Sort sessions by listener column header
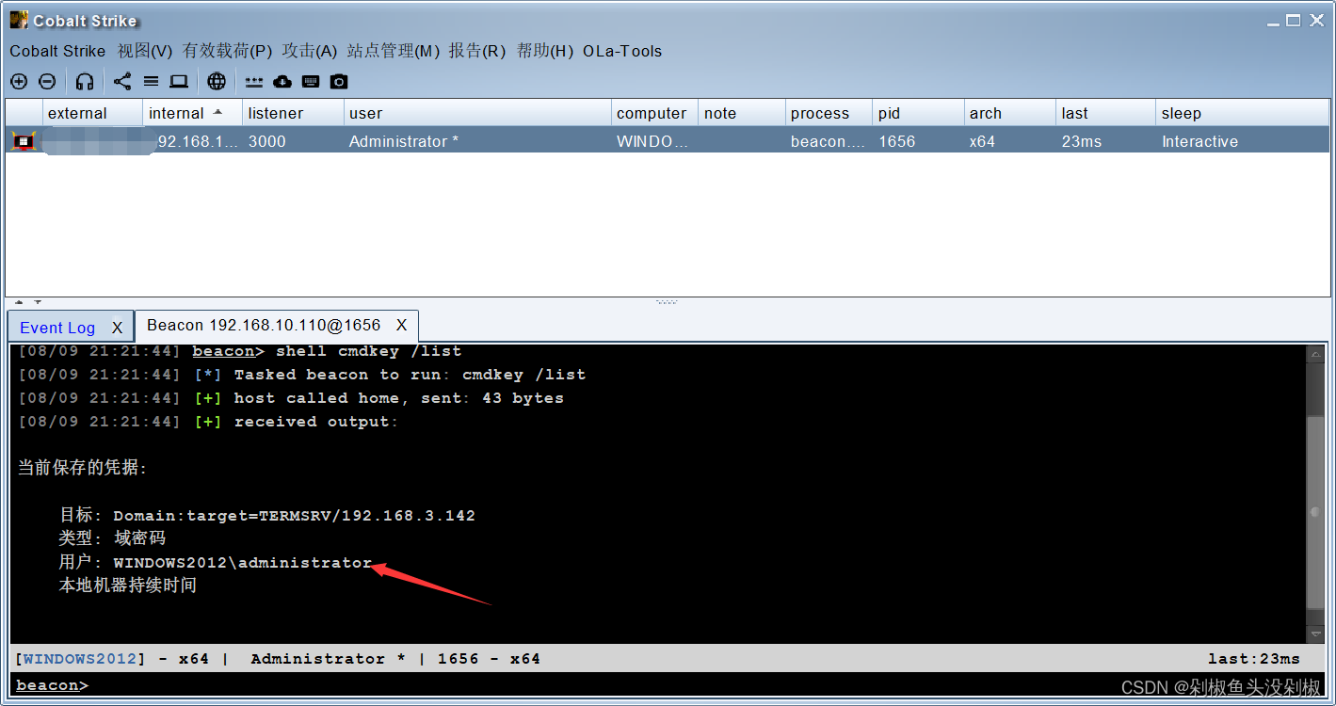The height and width of the screenshot is (706, 1336). pyautogui.click(x=293, y=113)
